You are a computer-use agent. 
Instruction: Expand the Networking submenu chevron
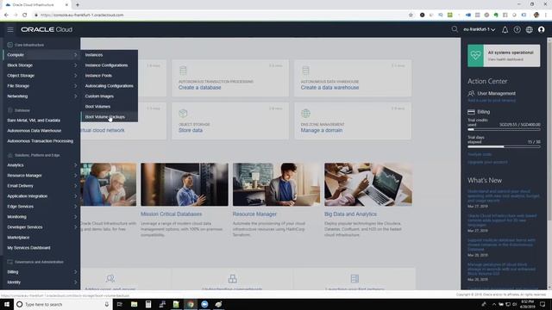click(x=75, y=96)
